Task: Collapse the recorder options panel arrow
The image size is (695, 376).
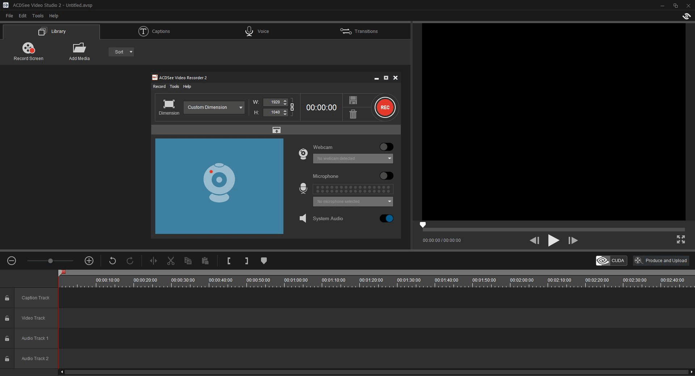Action: pyautogui.click(x=276, y=130)
